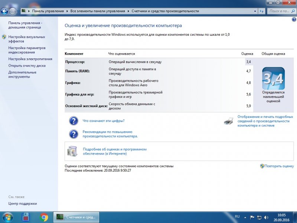Image resolution: width=297 pixels, height=223 pixels.
Task: Click 'Повторить оценку' link
Action: [279, 166]
